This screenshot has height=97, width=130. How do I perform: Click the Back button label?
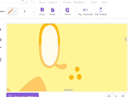104,2
